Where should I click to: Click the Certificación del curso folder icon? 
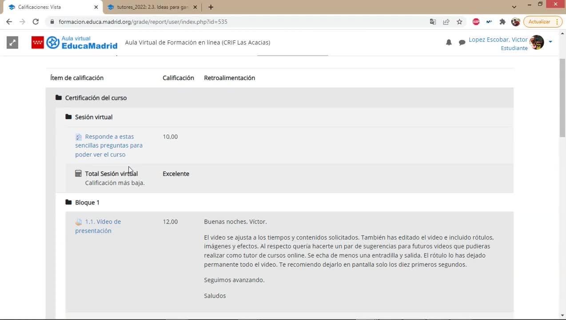59,97
